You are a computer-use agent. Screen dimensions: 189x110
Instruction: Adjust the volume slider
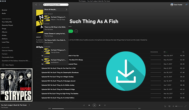point(179,106)
